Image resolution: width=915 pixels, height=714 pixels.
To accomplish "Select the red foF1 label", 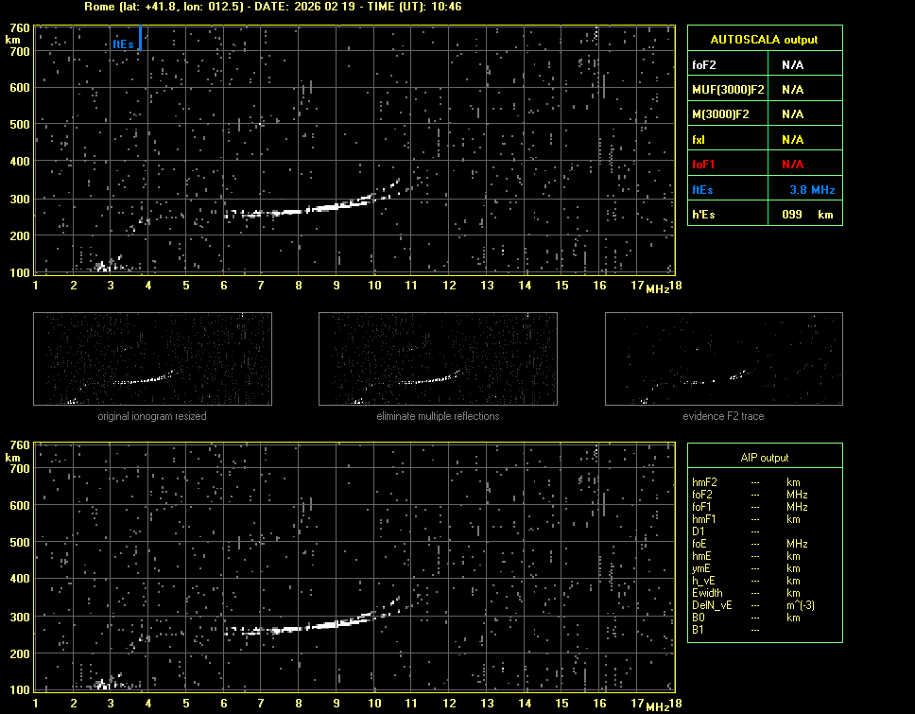I will [x=703, y=165].
